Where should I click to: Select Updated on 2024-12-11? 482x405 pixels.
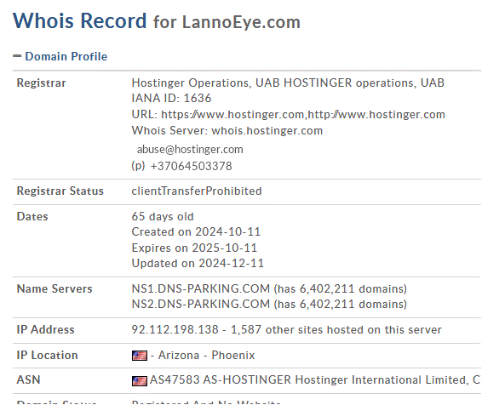coord(198,263)
